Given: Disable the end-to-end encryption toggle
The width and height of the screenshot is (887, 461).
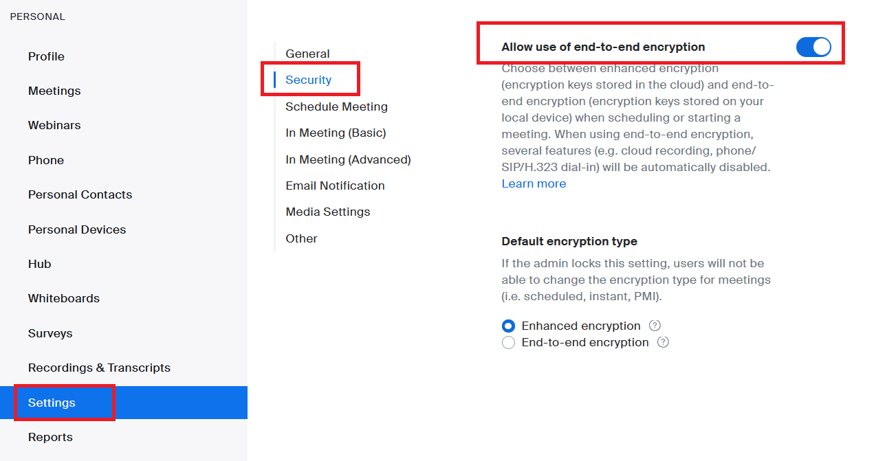Looking at the screenshot, I should coord(813,47).
